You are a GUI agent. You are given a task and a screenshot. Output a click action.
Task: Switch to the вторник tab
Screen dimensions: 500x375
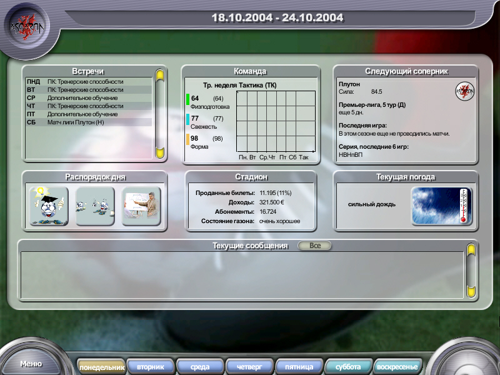[x=150, y=367]
